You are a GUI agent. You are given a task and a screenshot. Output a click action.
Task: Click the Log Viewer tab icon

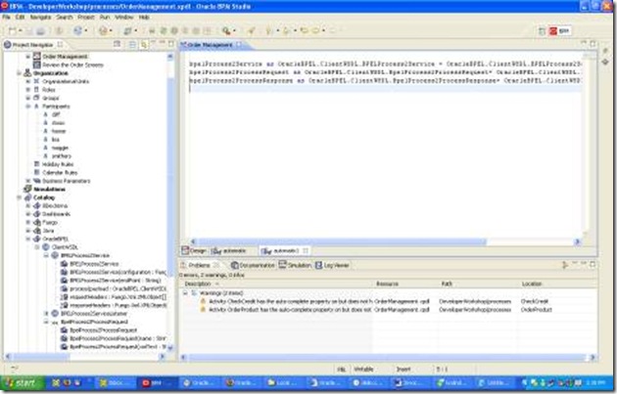[318, 266]
